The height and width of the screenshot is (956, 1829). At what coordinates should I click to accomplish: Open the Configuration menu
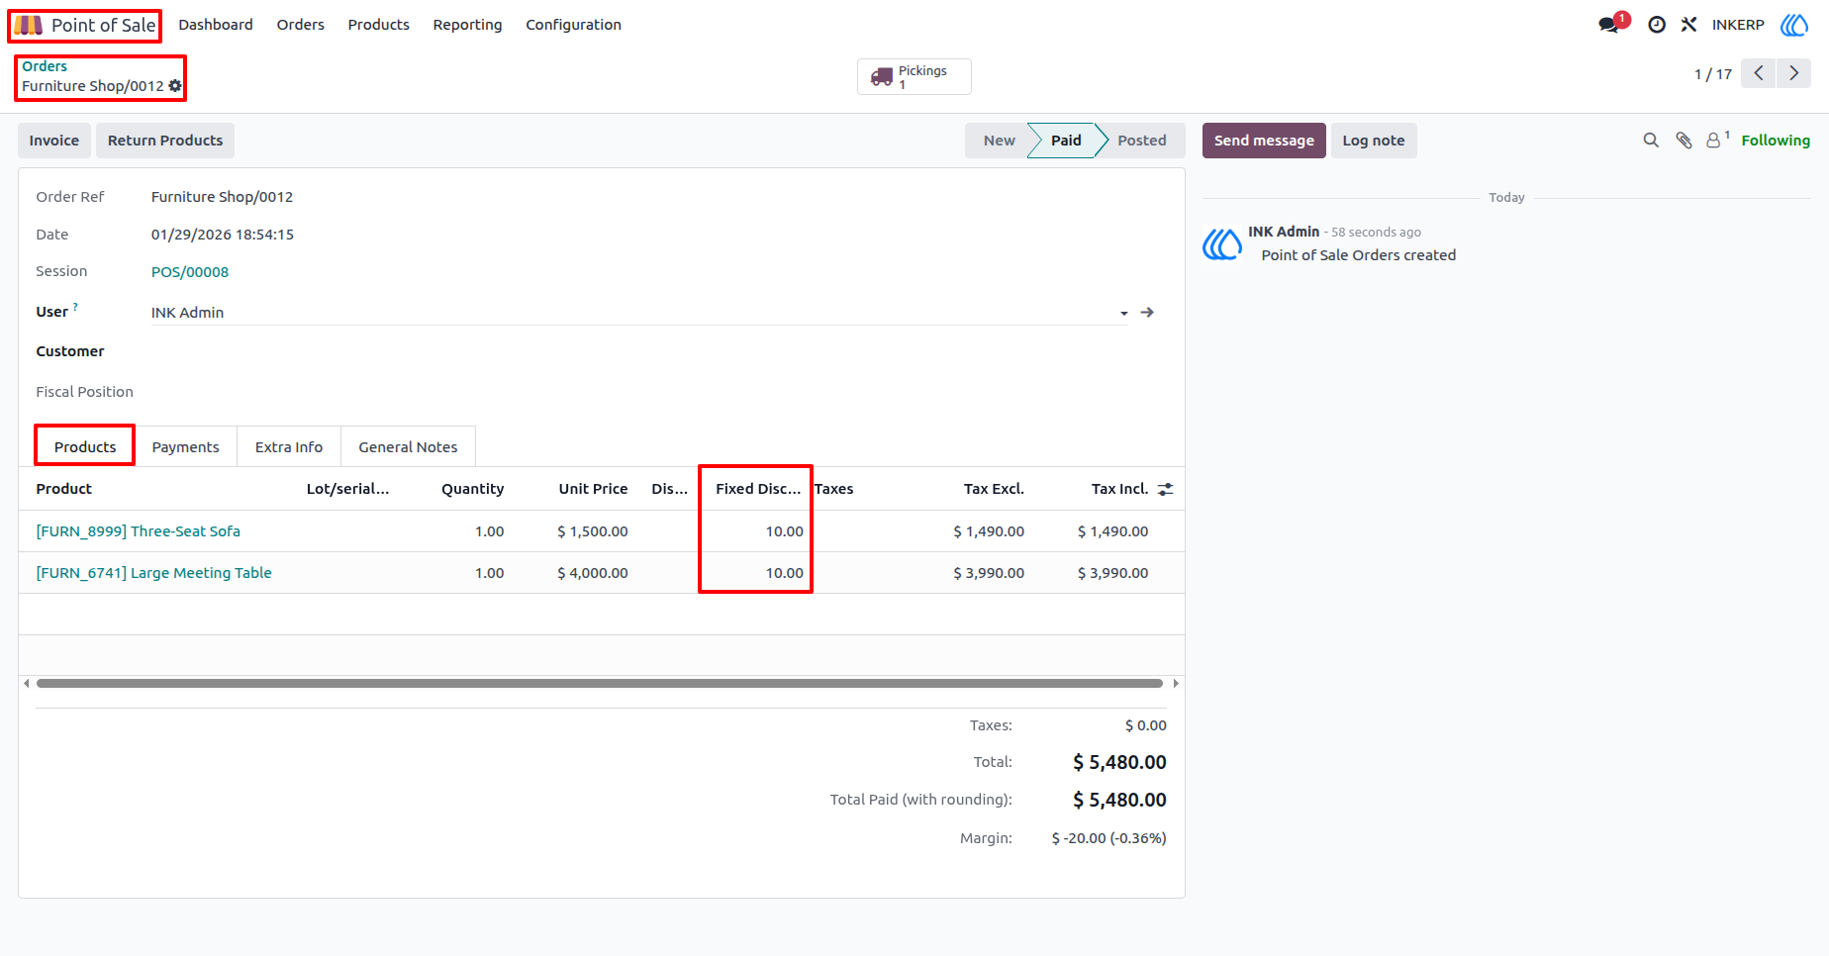tap(574, 25)
